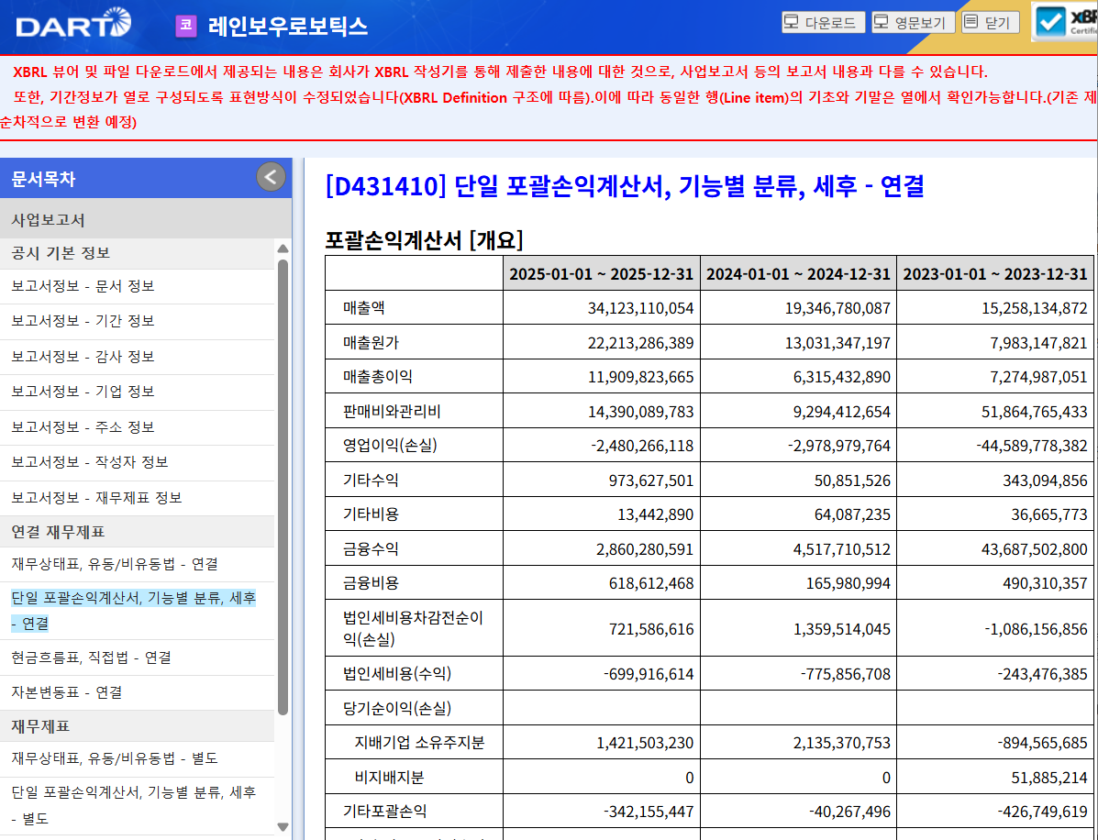Open 보고서정보 - 작성자 정보
Viewport: 1098px width, 840px height.
90,462
